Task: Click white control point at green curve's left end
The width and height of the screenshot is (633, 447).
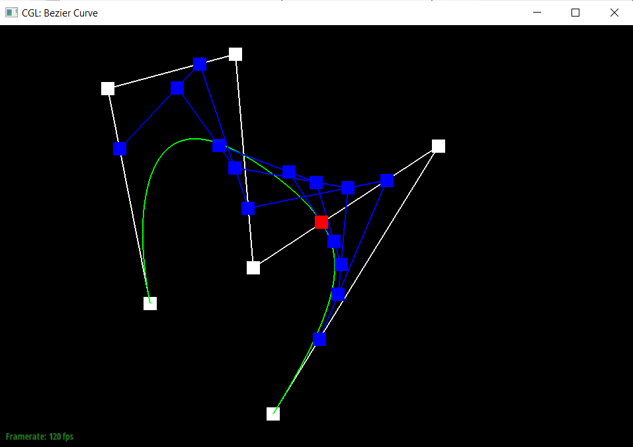Action: 150,304
